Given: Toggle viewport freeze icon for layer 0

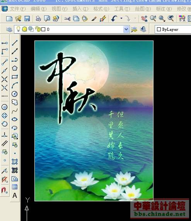Looking at the screenshot, I should 31,29.
